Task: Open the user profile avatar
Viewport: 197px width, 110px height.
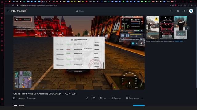Action: click(191, 11)
